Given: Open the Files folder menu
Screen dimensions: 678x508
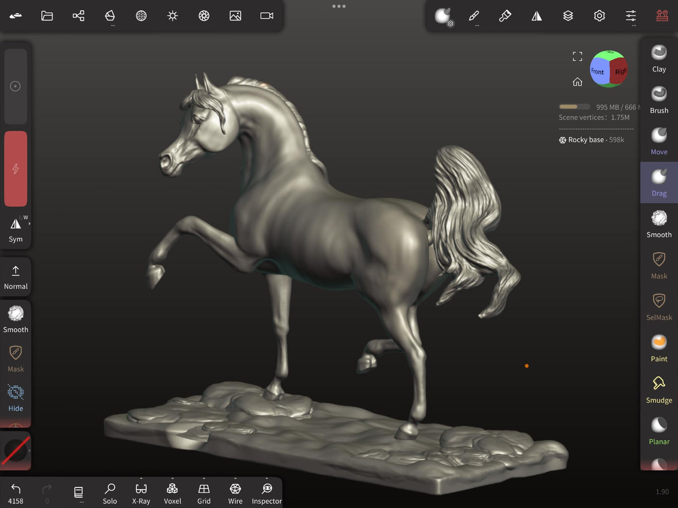Looking at the screenshot, I should click(x=47, y=16).
